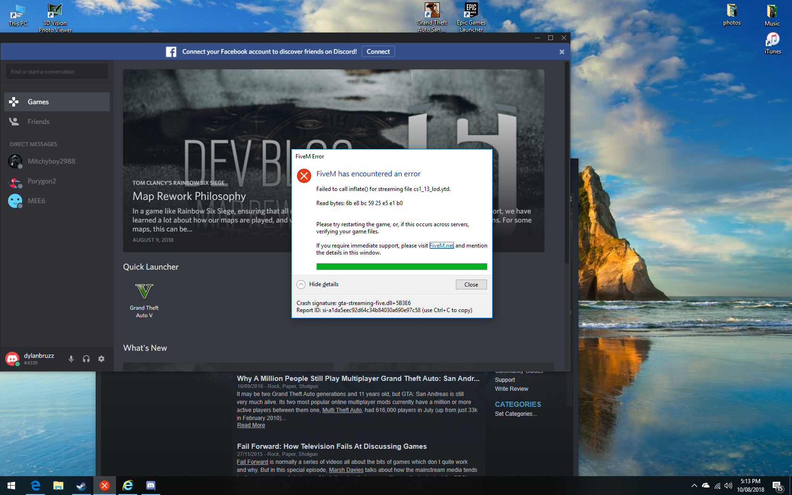Open Music folder on desktop

click(x=772, y=15)
